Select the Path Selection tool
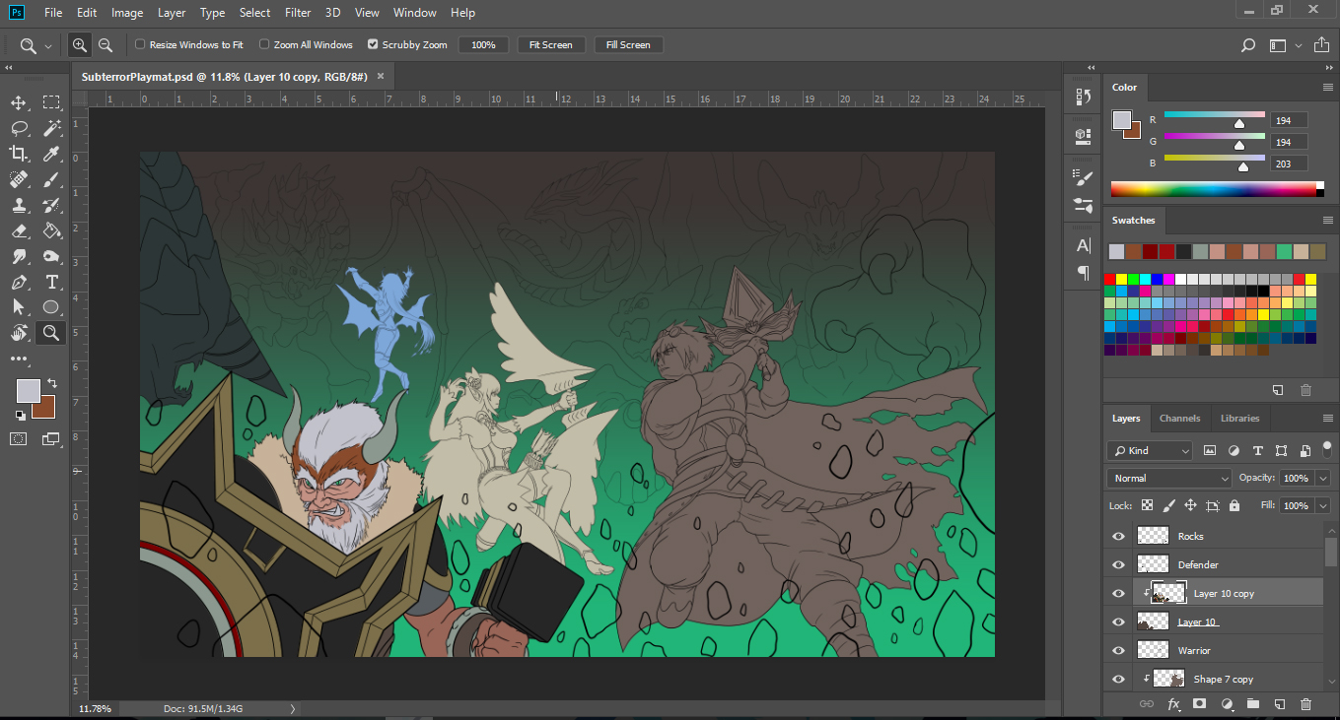 [x=19, y=307]
